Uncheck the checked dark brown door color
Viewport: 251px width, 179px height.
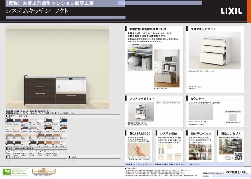tap(45, 128)
